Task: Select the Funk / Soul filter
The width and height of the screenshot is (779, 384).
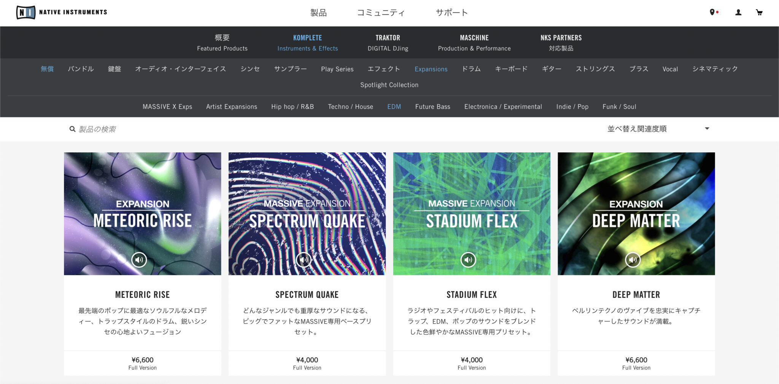Action: pyautogui.click(x=619, y=107)
